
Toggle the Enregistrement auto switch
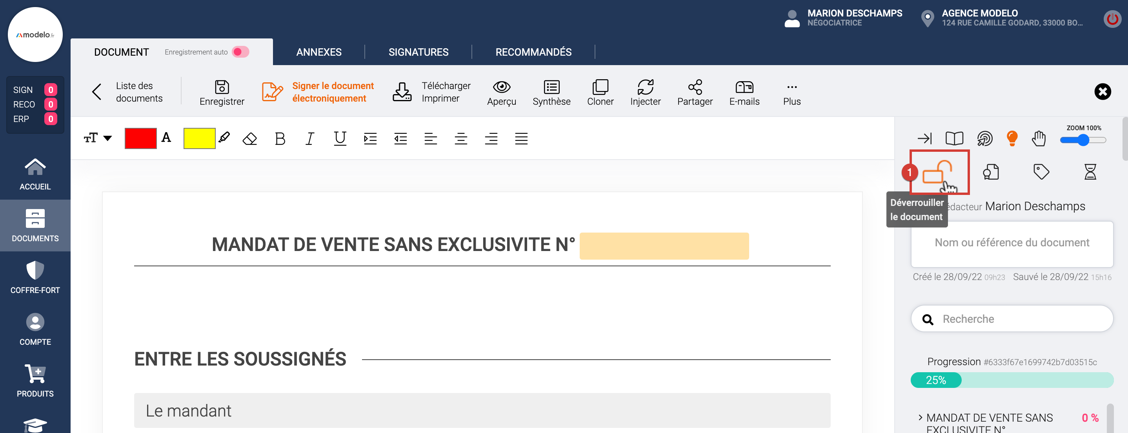click(240, 52)
